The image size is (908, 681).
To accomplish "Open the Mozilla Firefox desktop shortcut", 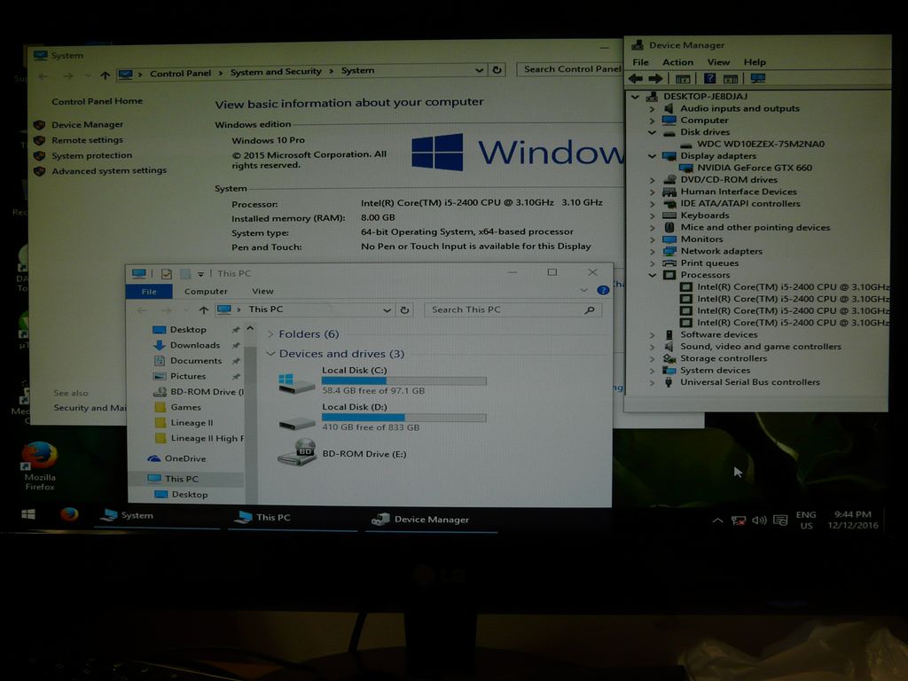I will (x=39, y=458).
